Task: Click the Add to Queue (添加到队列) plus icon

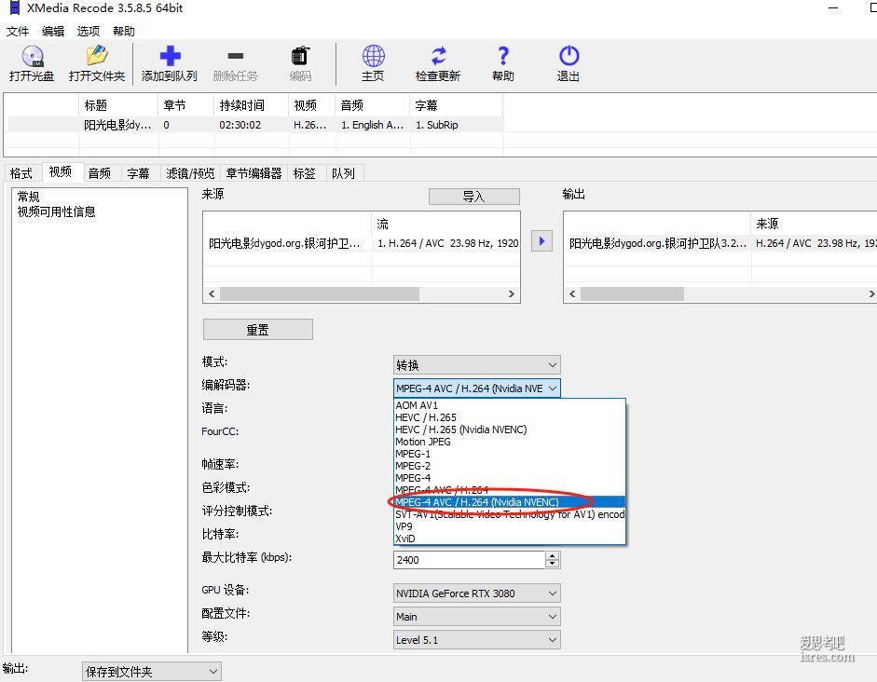Action: pyautogui.click(x=170, y=56)
